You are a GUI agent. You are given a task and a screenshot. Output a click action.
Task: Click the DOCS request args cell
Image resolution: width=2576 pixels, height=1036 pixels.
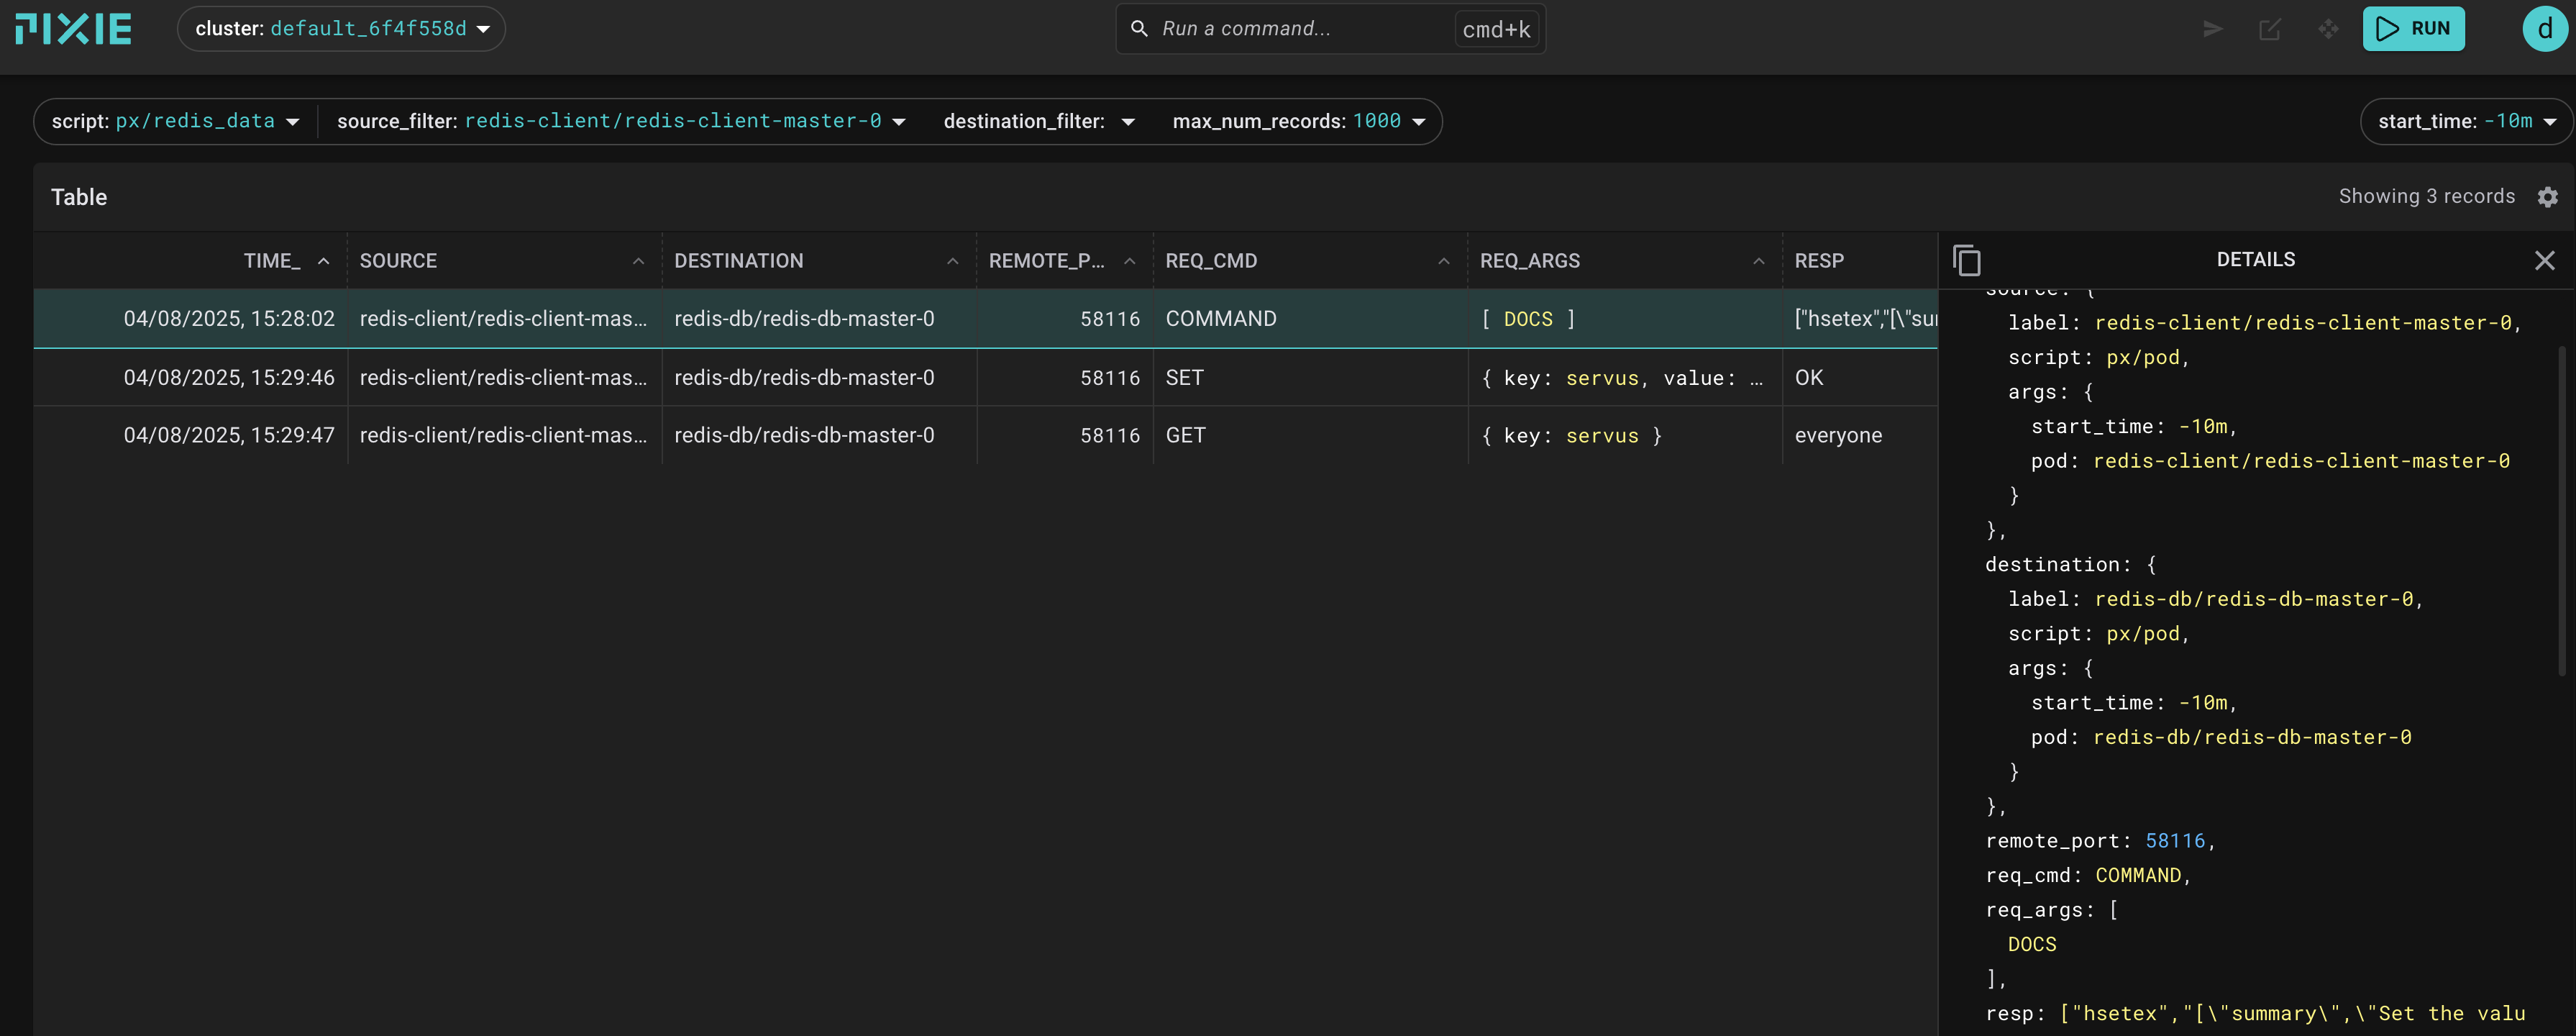click(1528, 319)
